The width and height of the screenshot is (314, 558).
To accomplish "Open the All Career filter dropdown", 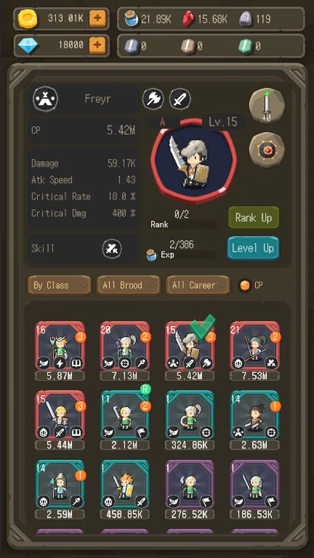I will coord(198,285).
